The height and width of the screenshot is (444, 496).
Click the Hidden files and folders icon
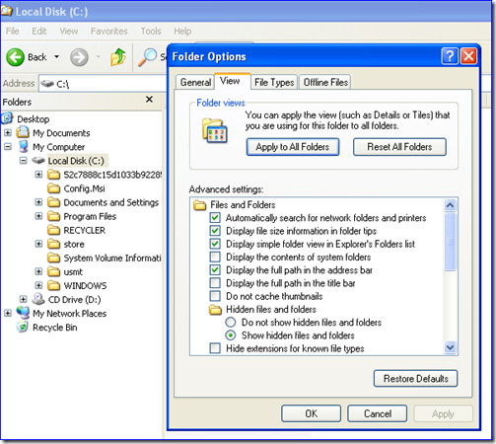click(x=215, y=310)
